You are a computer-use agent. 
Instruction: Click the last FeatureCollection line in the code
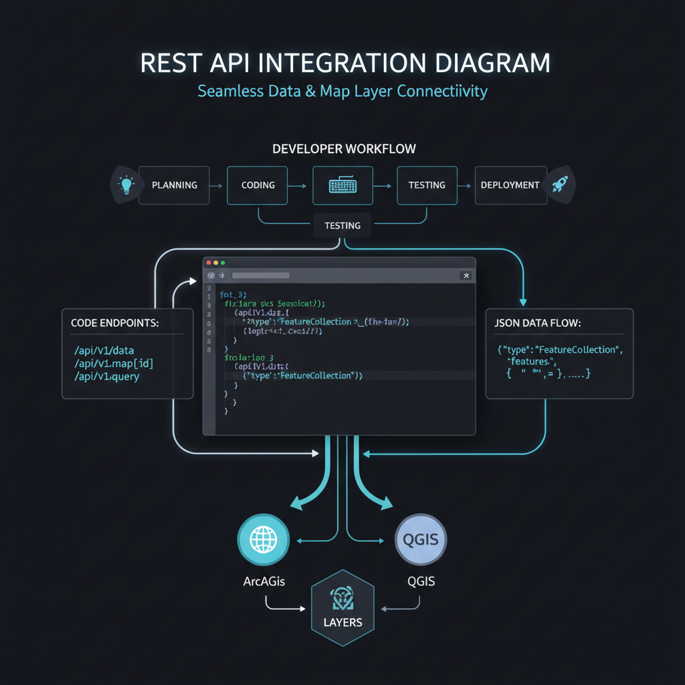click(303, 375)
